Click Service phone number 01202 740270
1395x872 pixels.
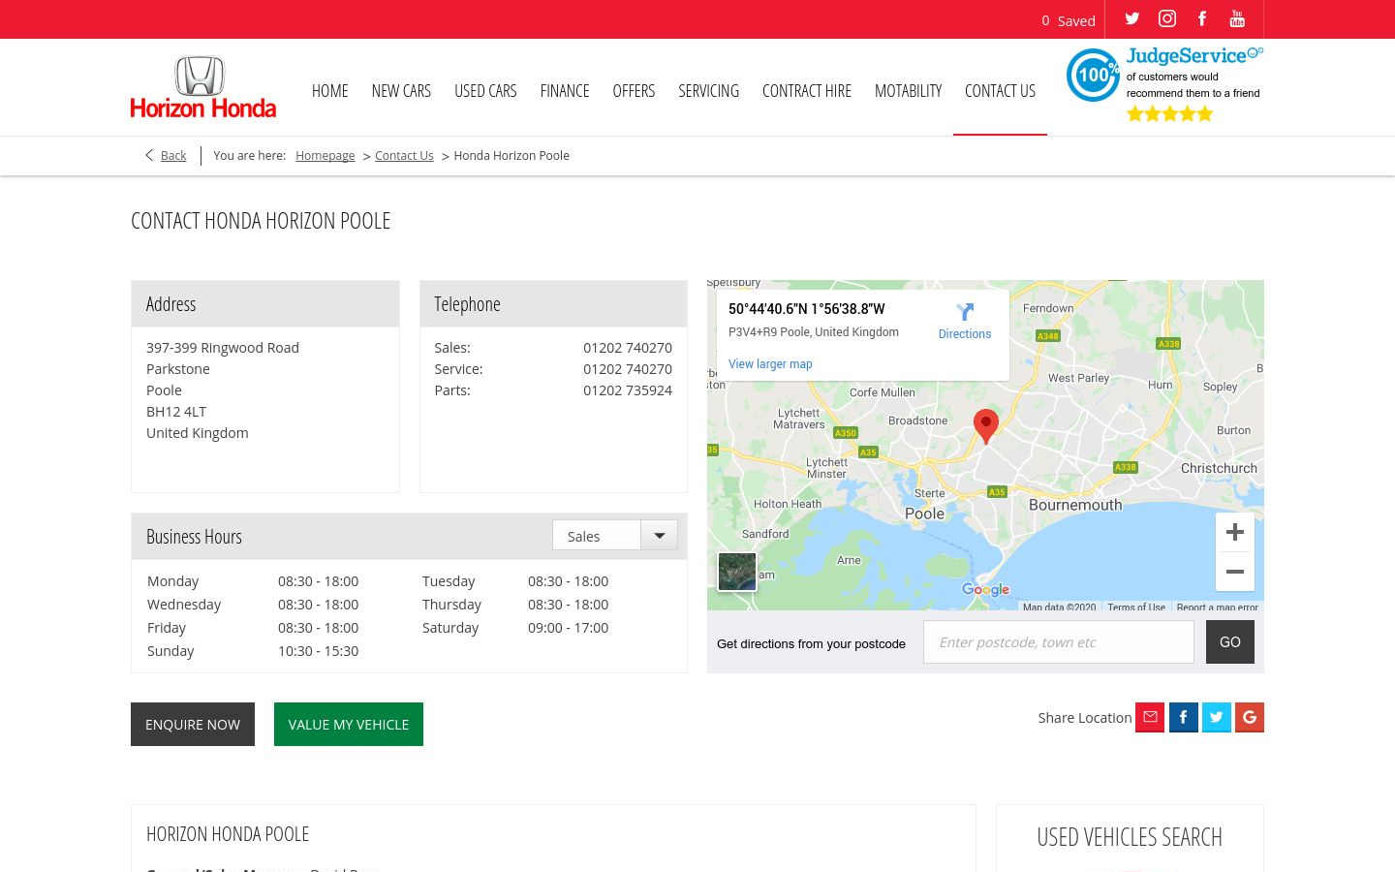(628, 368)
